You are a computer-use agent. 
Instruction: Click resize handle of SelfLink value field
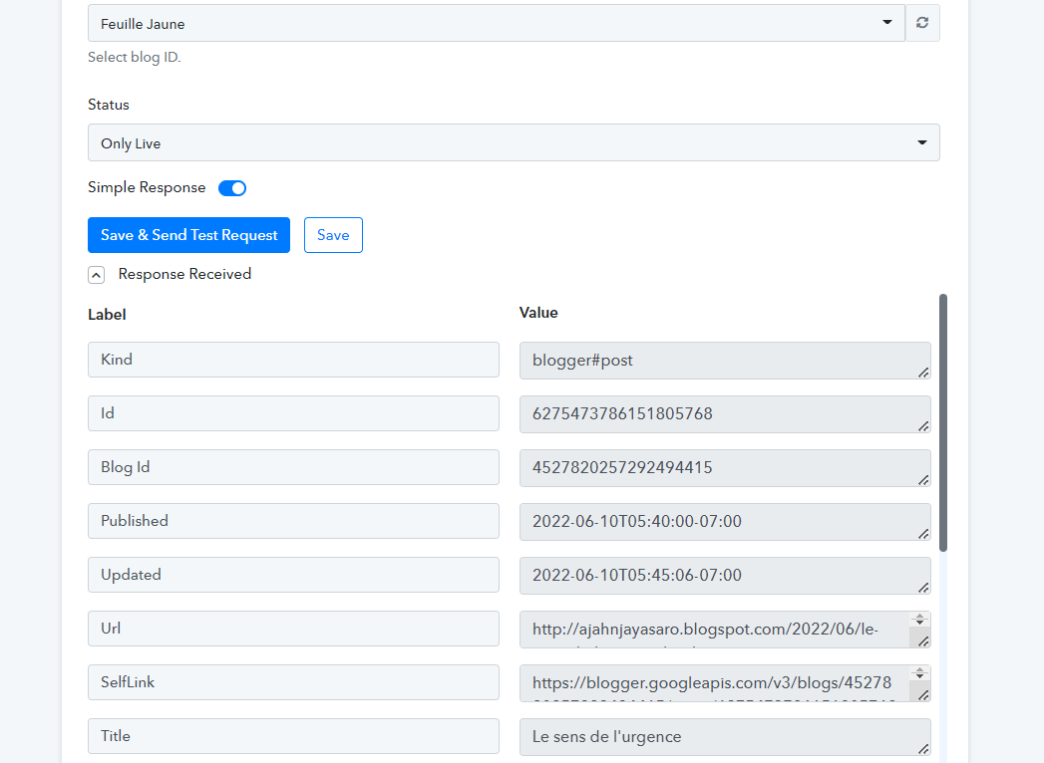point(923,695)
